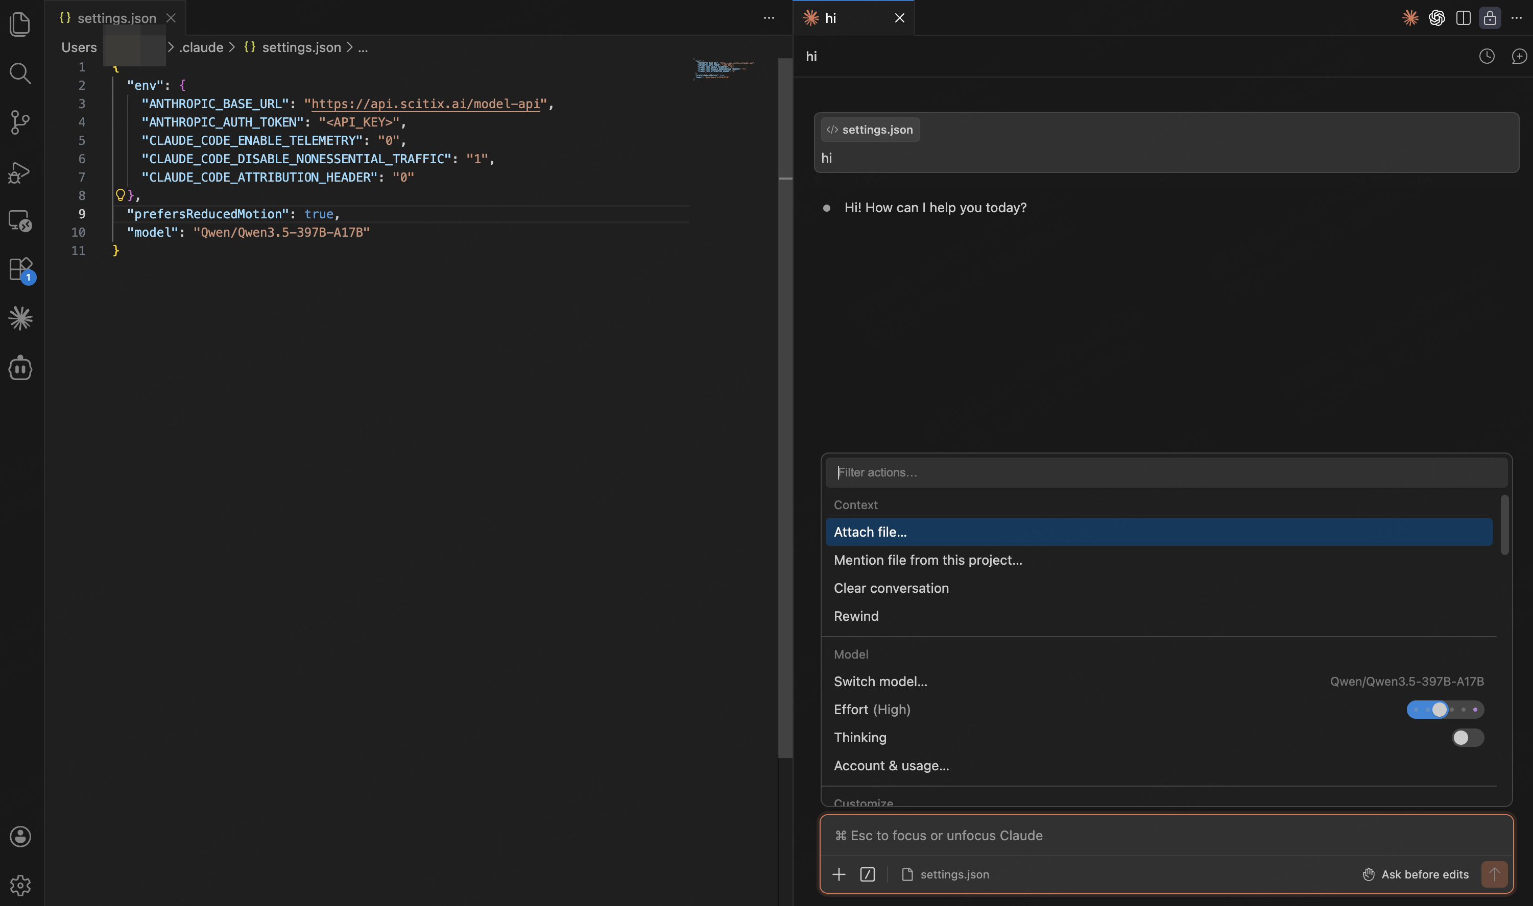1533x906 pixels.
Task: Click the actions menu scrollbar thumb
Action: (x=1505, y=525)
